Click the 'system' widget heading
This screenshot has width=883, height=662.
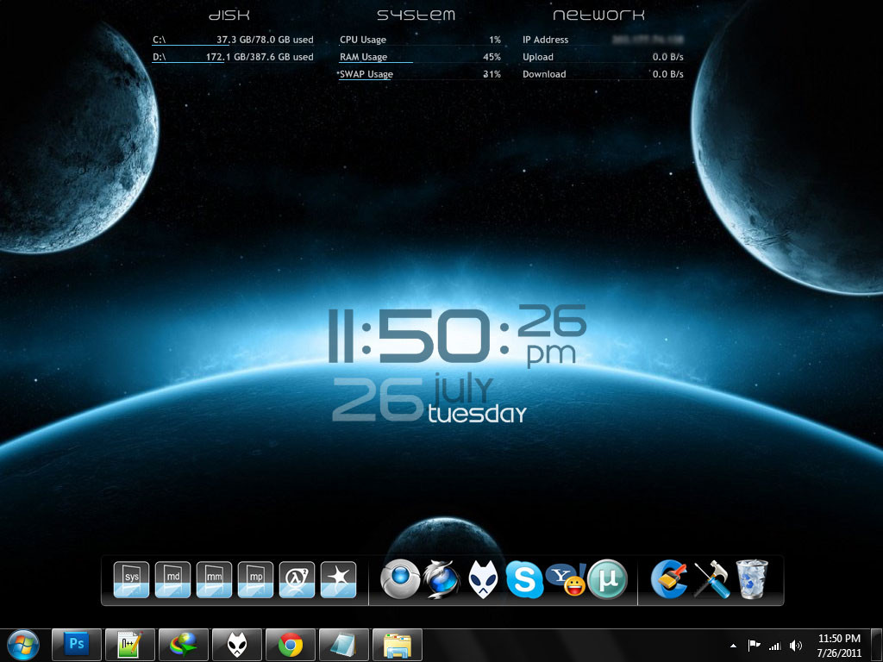click(x=416, y=16)
